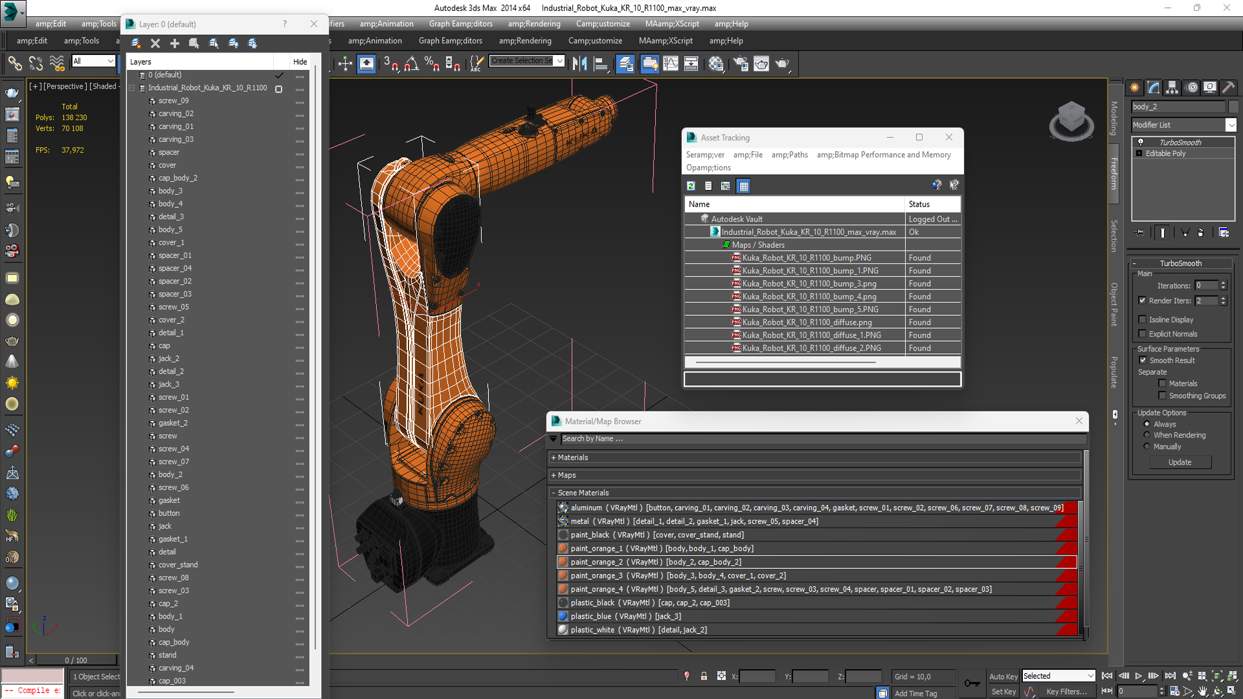Viewport: 1243px width, 699px height.
Task: Open Key Filters dialog
Action: 1067,692
